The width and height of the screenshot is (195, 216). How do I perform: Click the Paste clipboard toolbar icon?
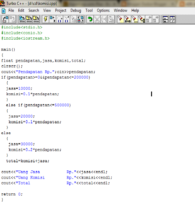pyautogui.click(x=111, y=19)
